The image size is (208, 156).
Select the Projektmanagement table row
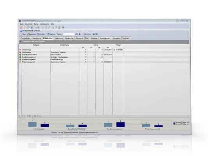click(x=104, y=62)
